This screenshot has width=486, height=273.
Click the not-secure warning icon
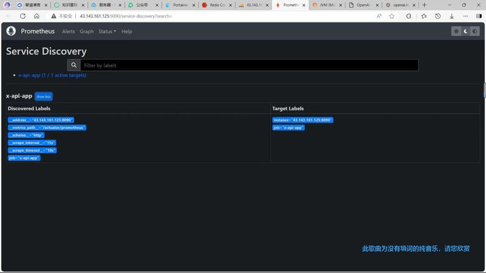click(53, 16)
